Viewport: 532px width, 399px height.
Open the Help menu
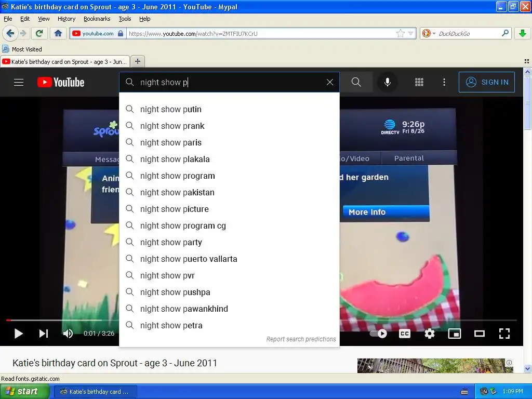coord(145,19)
